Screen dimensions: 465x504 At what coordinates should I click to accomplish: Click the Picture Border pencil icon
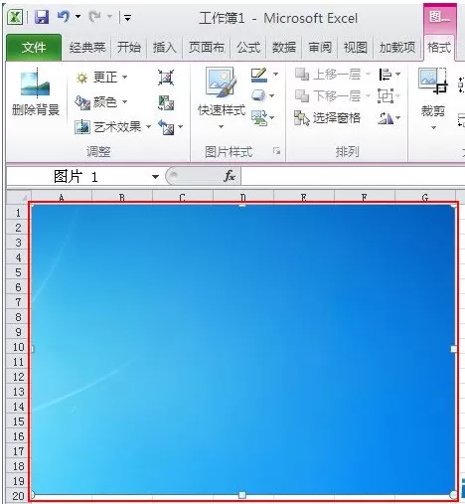tap(259, 76)
